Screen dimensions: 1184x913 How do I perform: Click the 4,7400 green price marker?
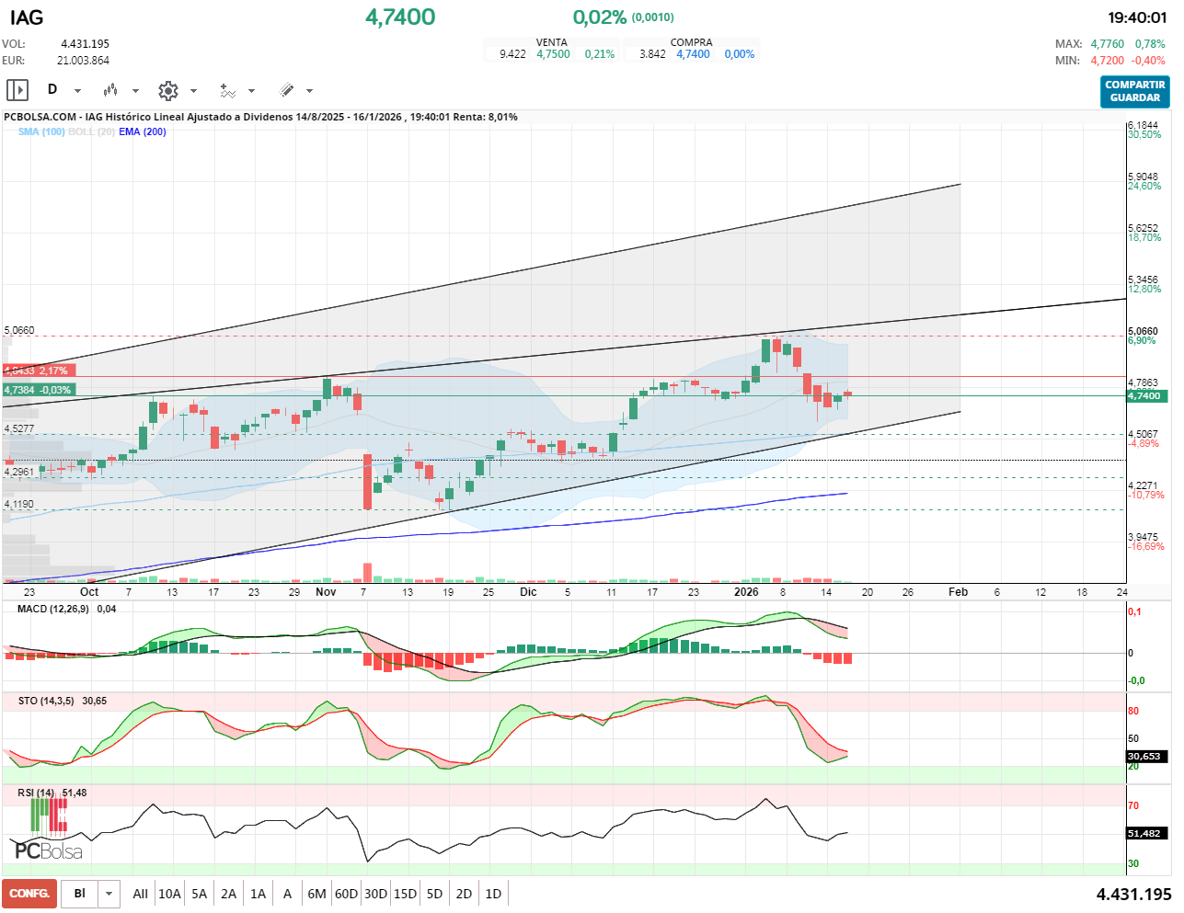1144,396
